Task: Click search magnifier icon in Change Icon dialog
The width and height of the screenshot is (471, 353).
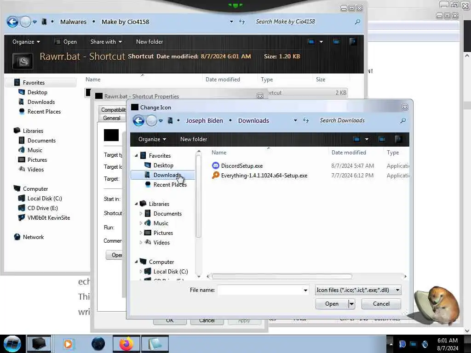Action: tap(403, 120)
